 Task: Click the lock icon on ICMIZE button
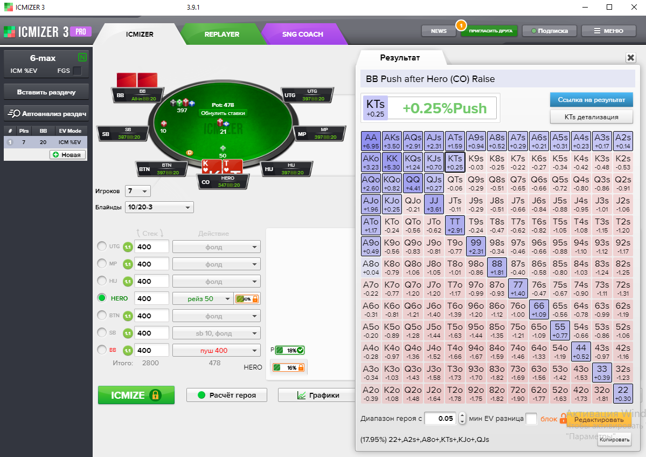[x=155, y=395]
